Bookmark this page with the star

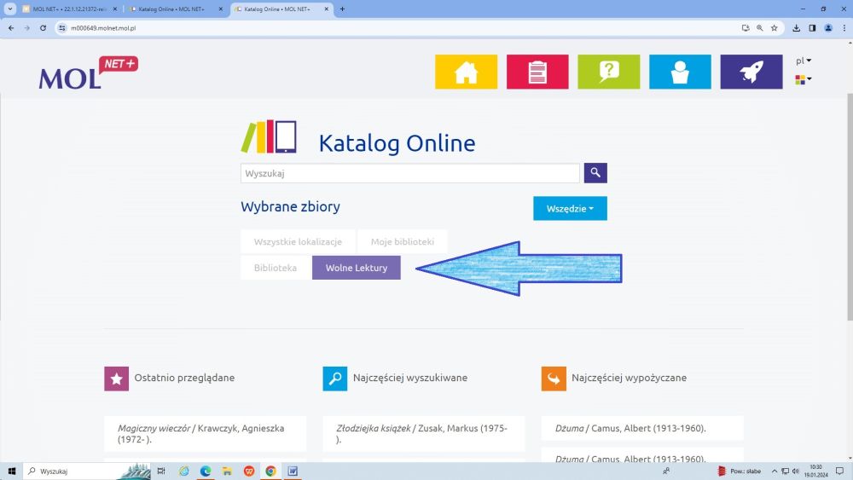coord(775,28)
